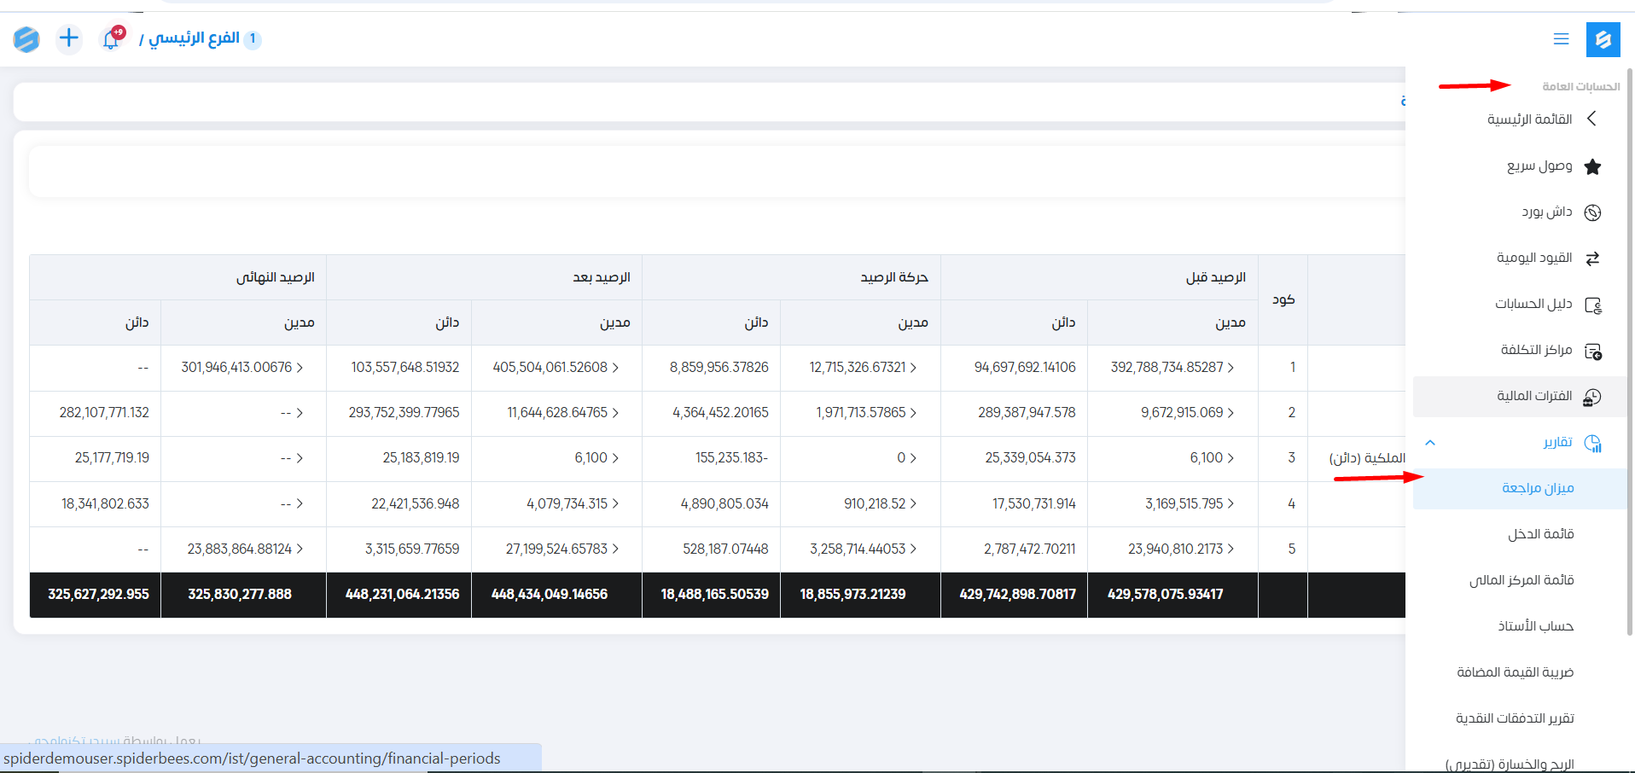Image resolution: width=1635 pixels, height=773 pixels.
Task: Click the hamburger menu icon
Action: [1561, 39]
